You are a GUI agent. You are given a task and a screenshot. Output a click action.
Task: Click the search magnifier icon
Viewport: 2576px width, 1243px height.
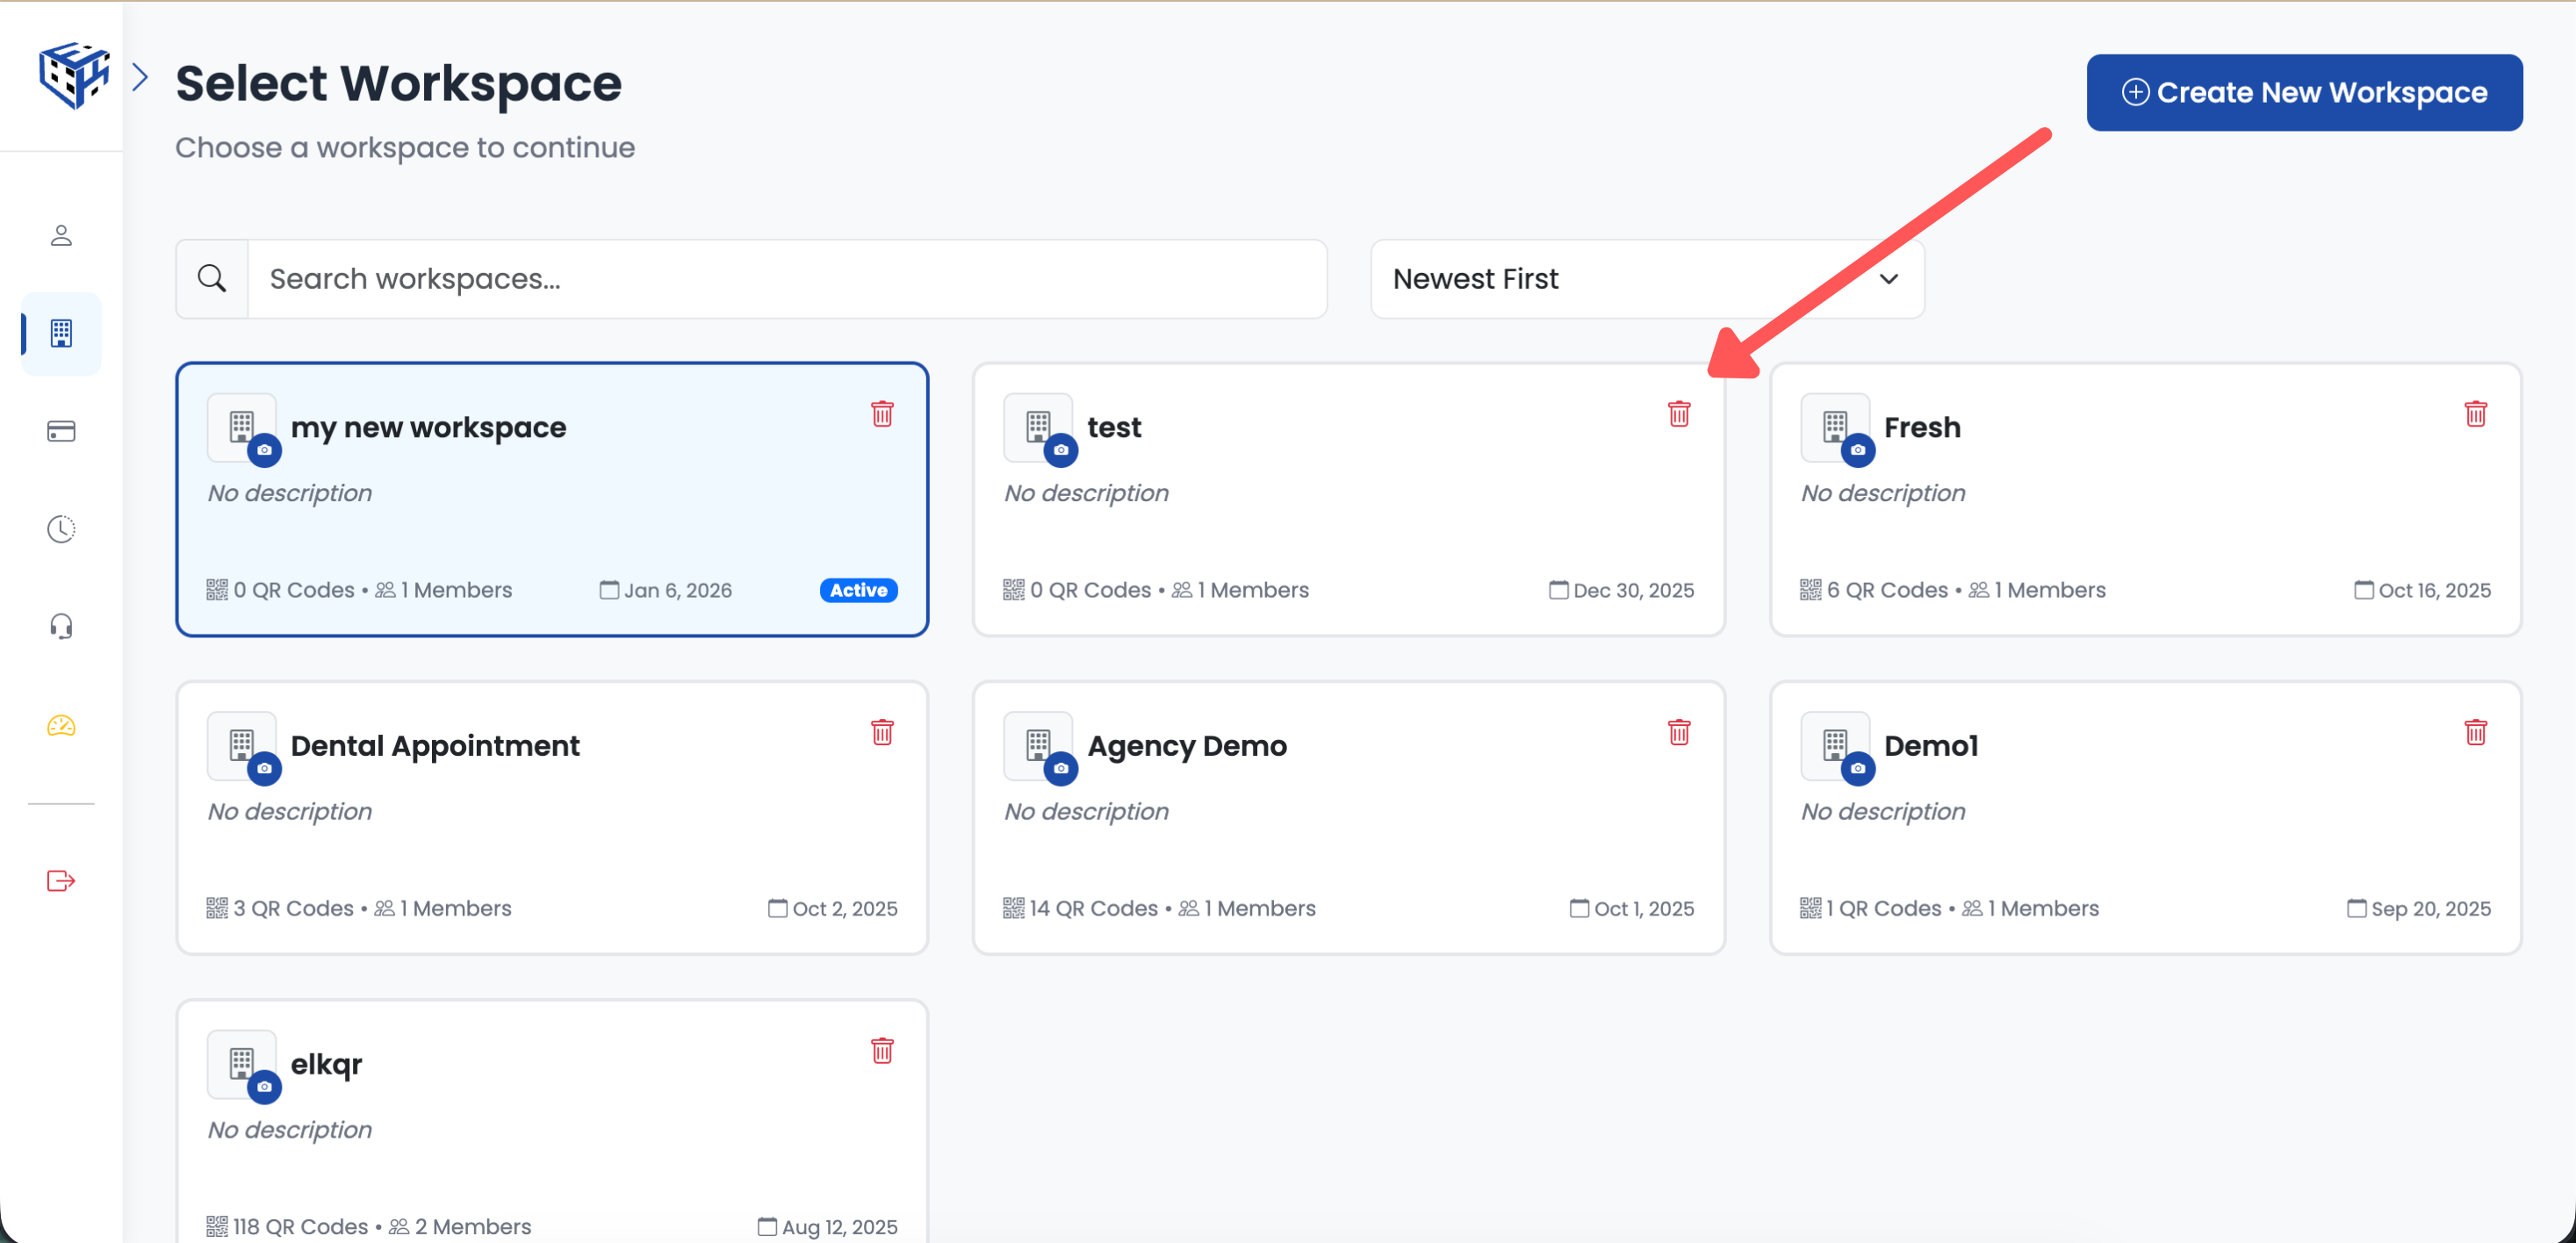pyautogui.click(x=212, y=279)
